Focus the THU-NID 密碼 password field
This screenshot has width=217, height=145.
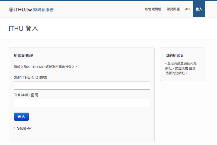coord(82,103)
